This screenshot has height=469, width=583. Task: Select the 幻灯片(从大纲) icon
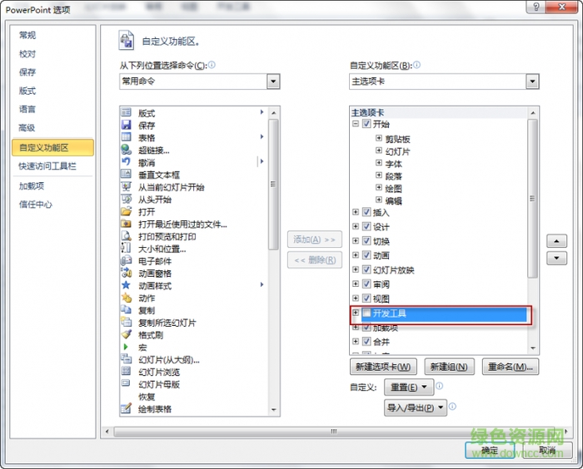coord(127,358)
